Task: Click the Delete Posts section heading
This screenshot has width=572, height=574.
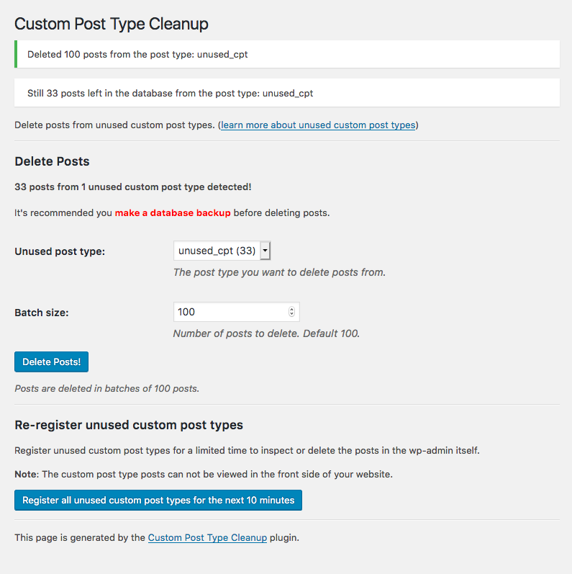Action: (52, 161)
